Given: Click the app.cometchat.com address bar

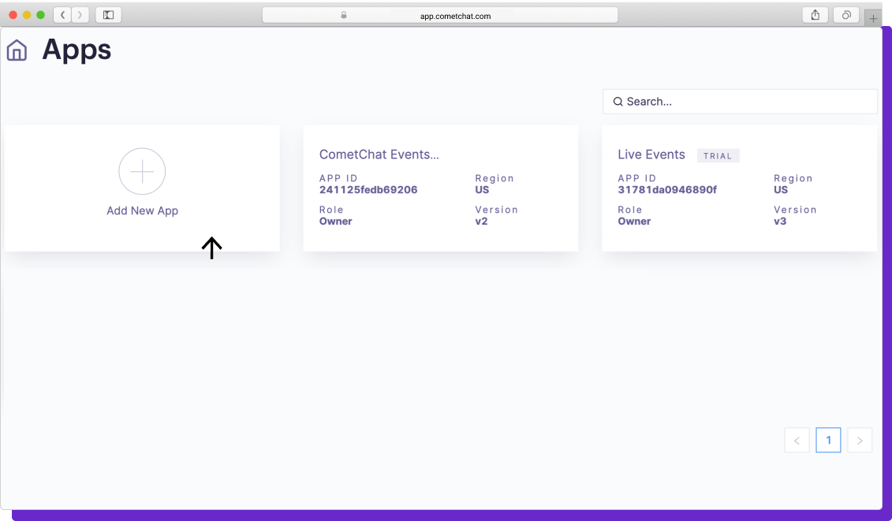Looking at the screenshot, I should coord(440,15).
